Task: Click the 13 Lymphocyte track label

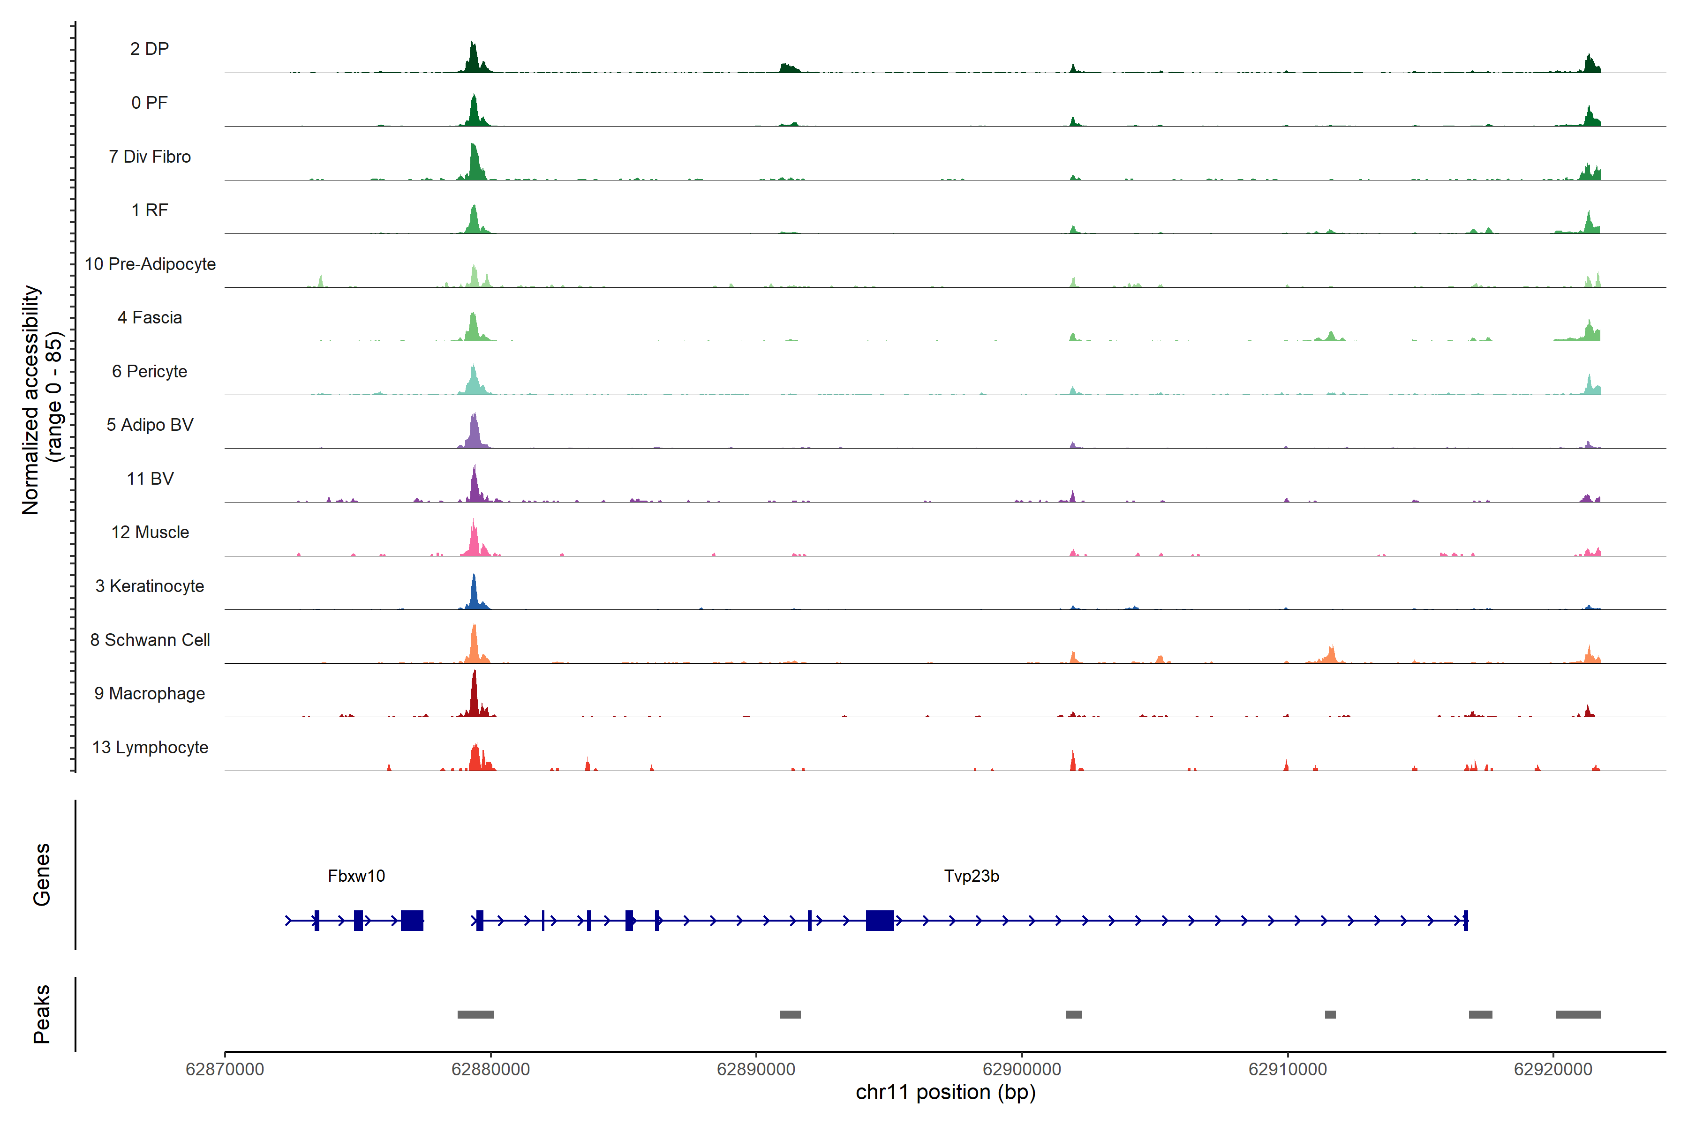Action: [x=150, y=748]
